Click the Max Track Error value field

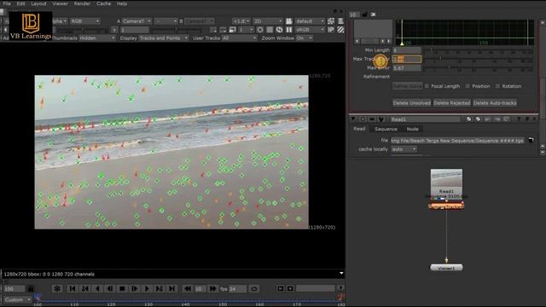click(407, 59)
